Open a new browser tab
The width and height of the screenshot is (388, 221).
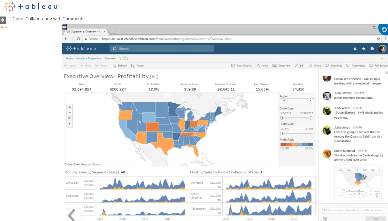click(x=112, y=32)
